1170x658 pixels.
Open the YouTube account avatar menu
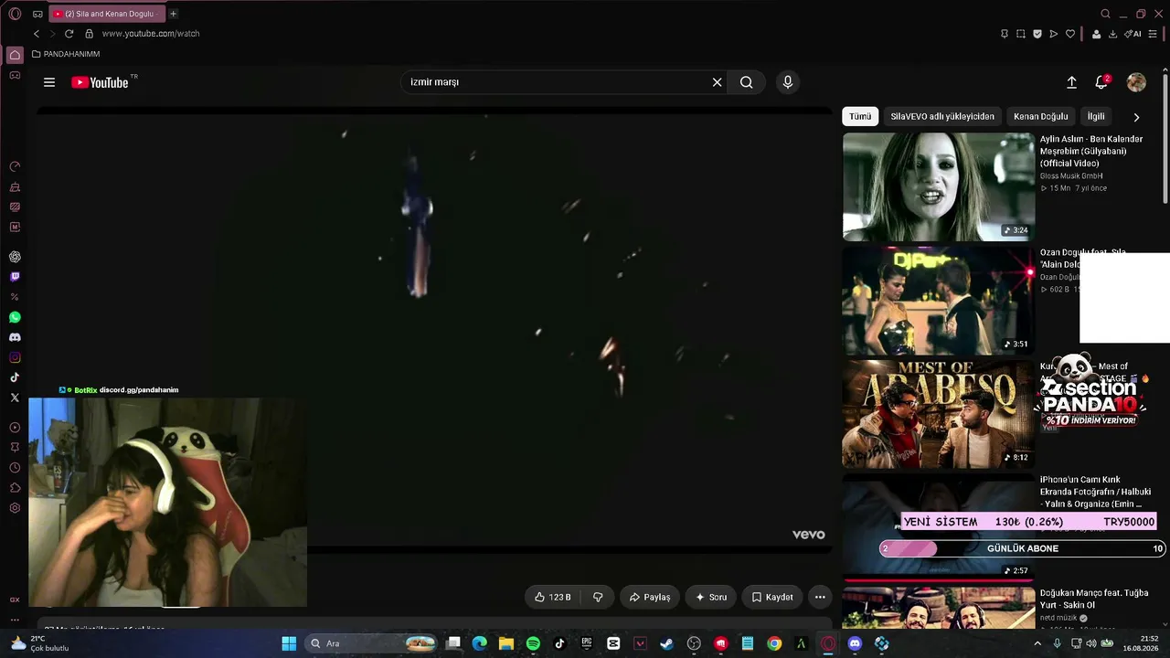tap(1136, 82)
